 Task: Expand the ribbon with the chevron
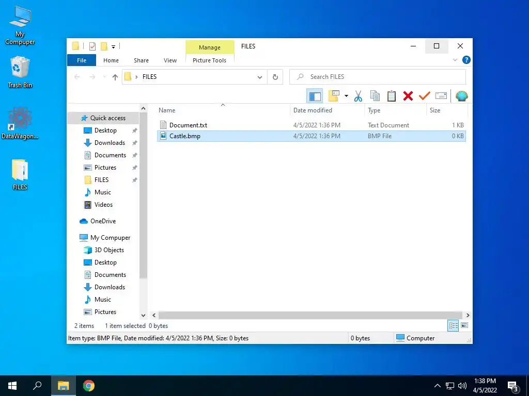tap(455, 60)
